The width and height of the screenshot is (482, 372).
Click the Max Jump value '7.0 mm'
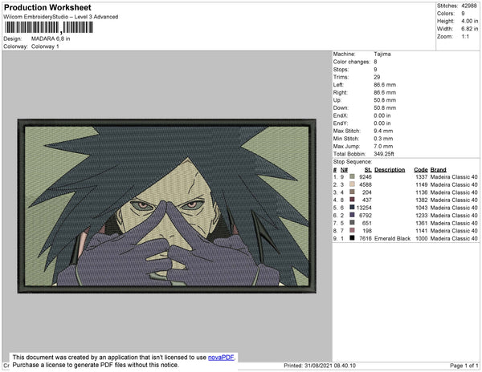click(383, 146)
